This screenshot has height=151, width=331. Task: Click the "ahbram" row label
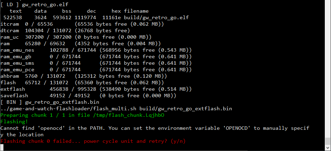coord(10,76)
